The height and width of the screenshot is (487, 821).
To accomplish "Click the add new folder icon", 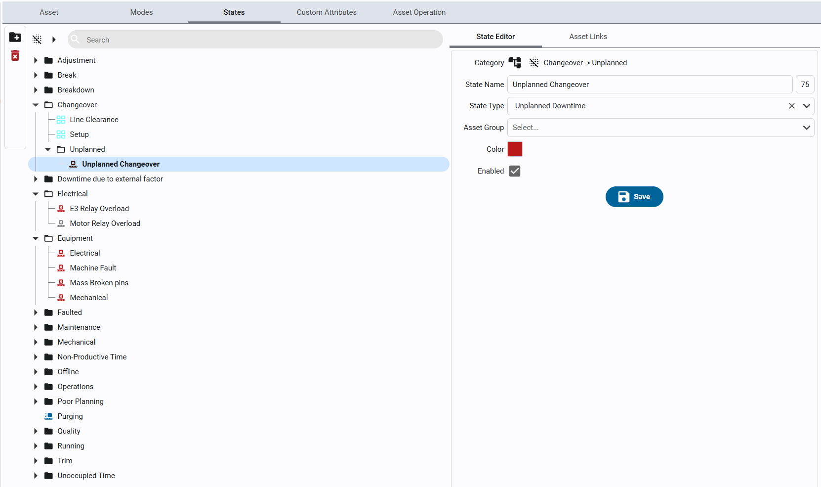I will (15, 38).
